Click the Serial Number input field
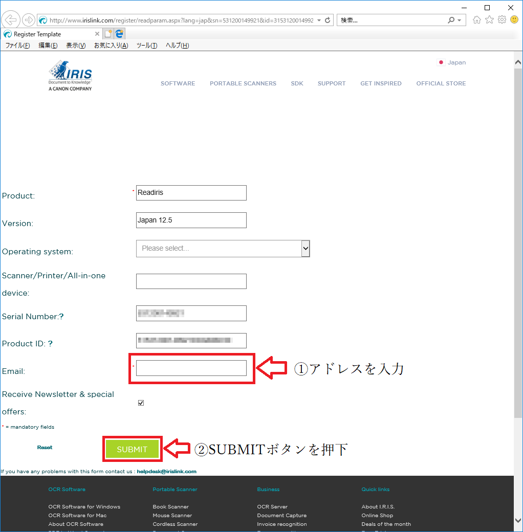Viewport: 523px width, 532px height. 191,313
